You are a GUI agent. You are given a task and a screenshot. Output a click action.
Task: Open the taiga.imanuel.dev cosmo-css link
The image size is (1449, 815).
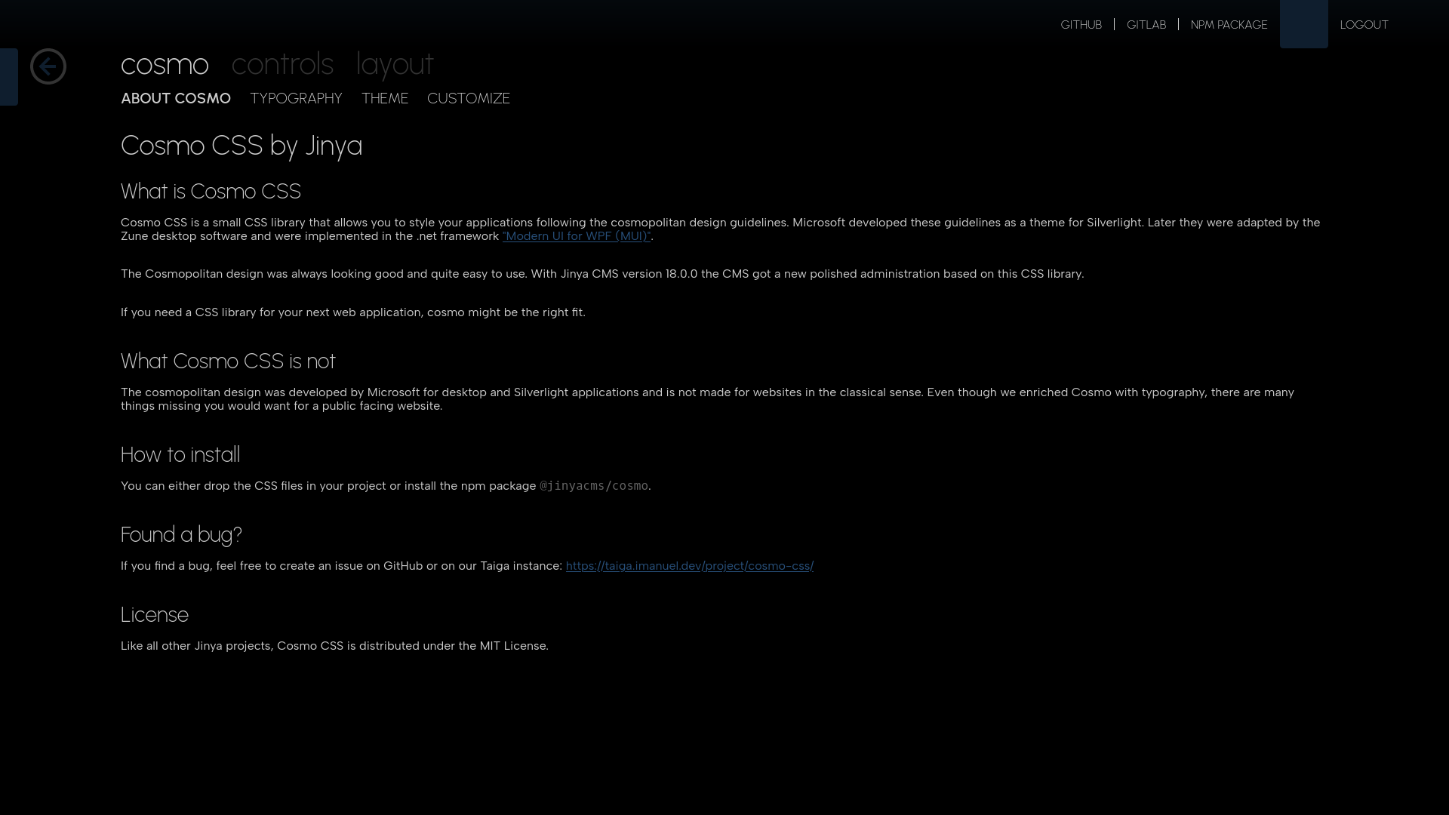(690, 566)
